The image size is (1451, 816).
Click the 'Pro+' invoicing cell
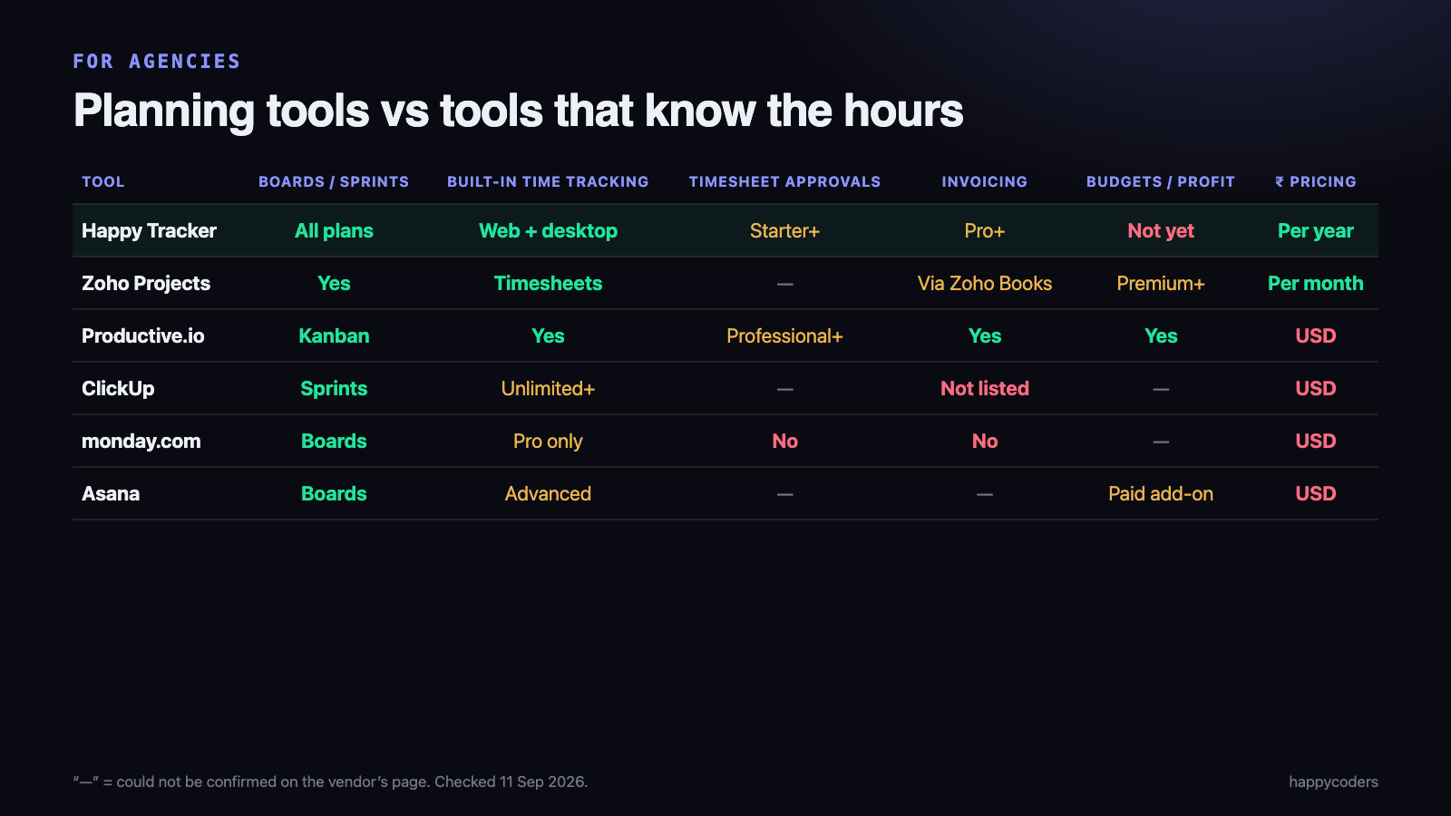pyautogui.click(x=985, y=231)
